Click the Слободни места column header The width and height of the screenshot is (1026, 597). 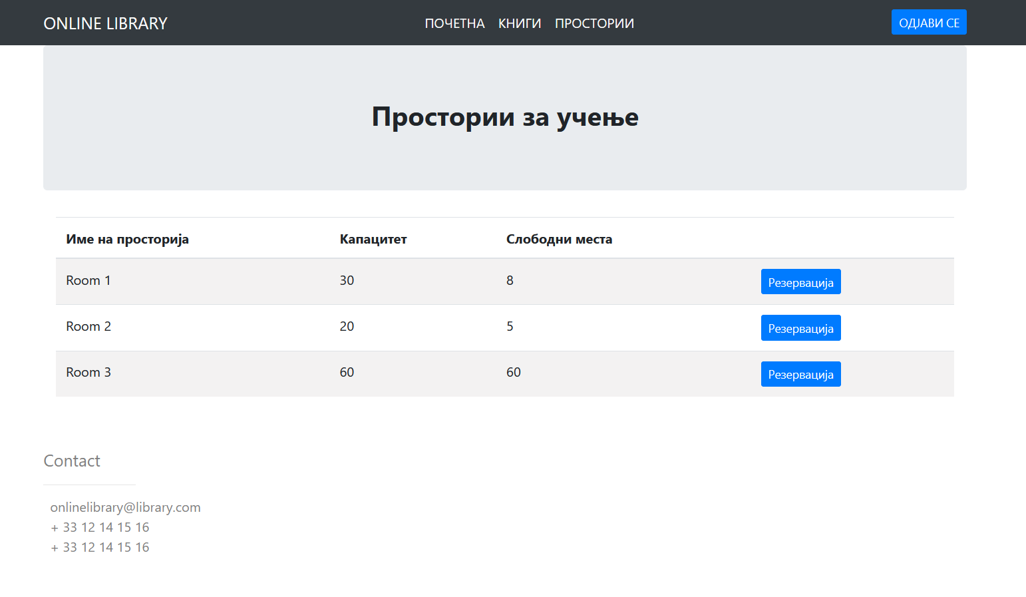pyautogui.click(x=559, y=240)
